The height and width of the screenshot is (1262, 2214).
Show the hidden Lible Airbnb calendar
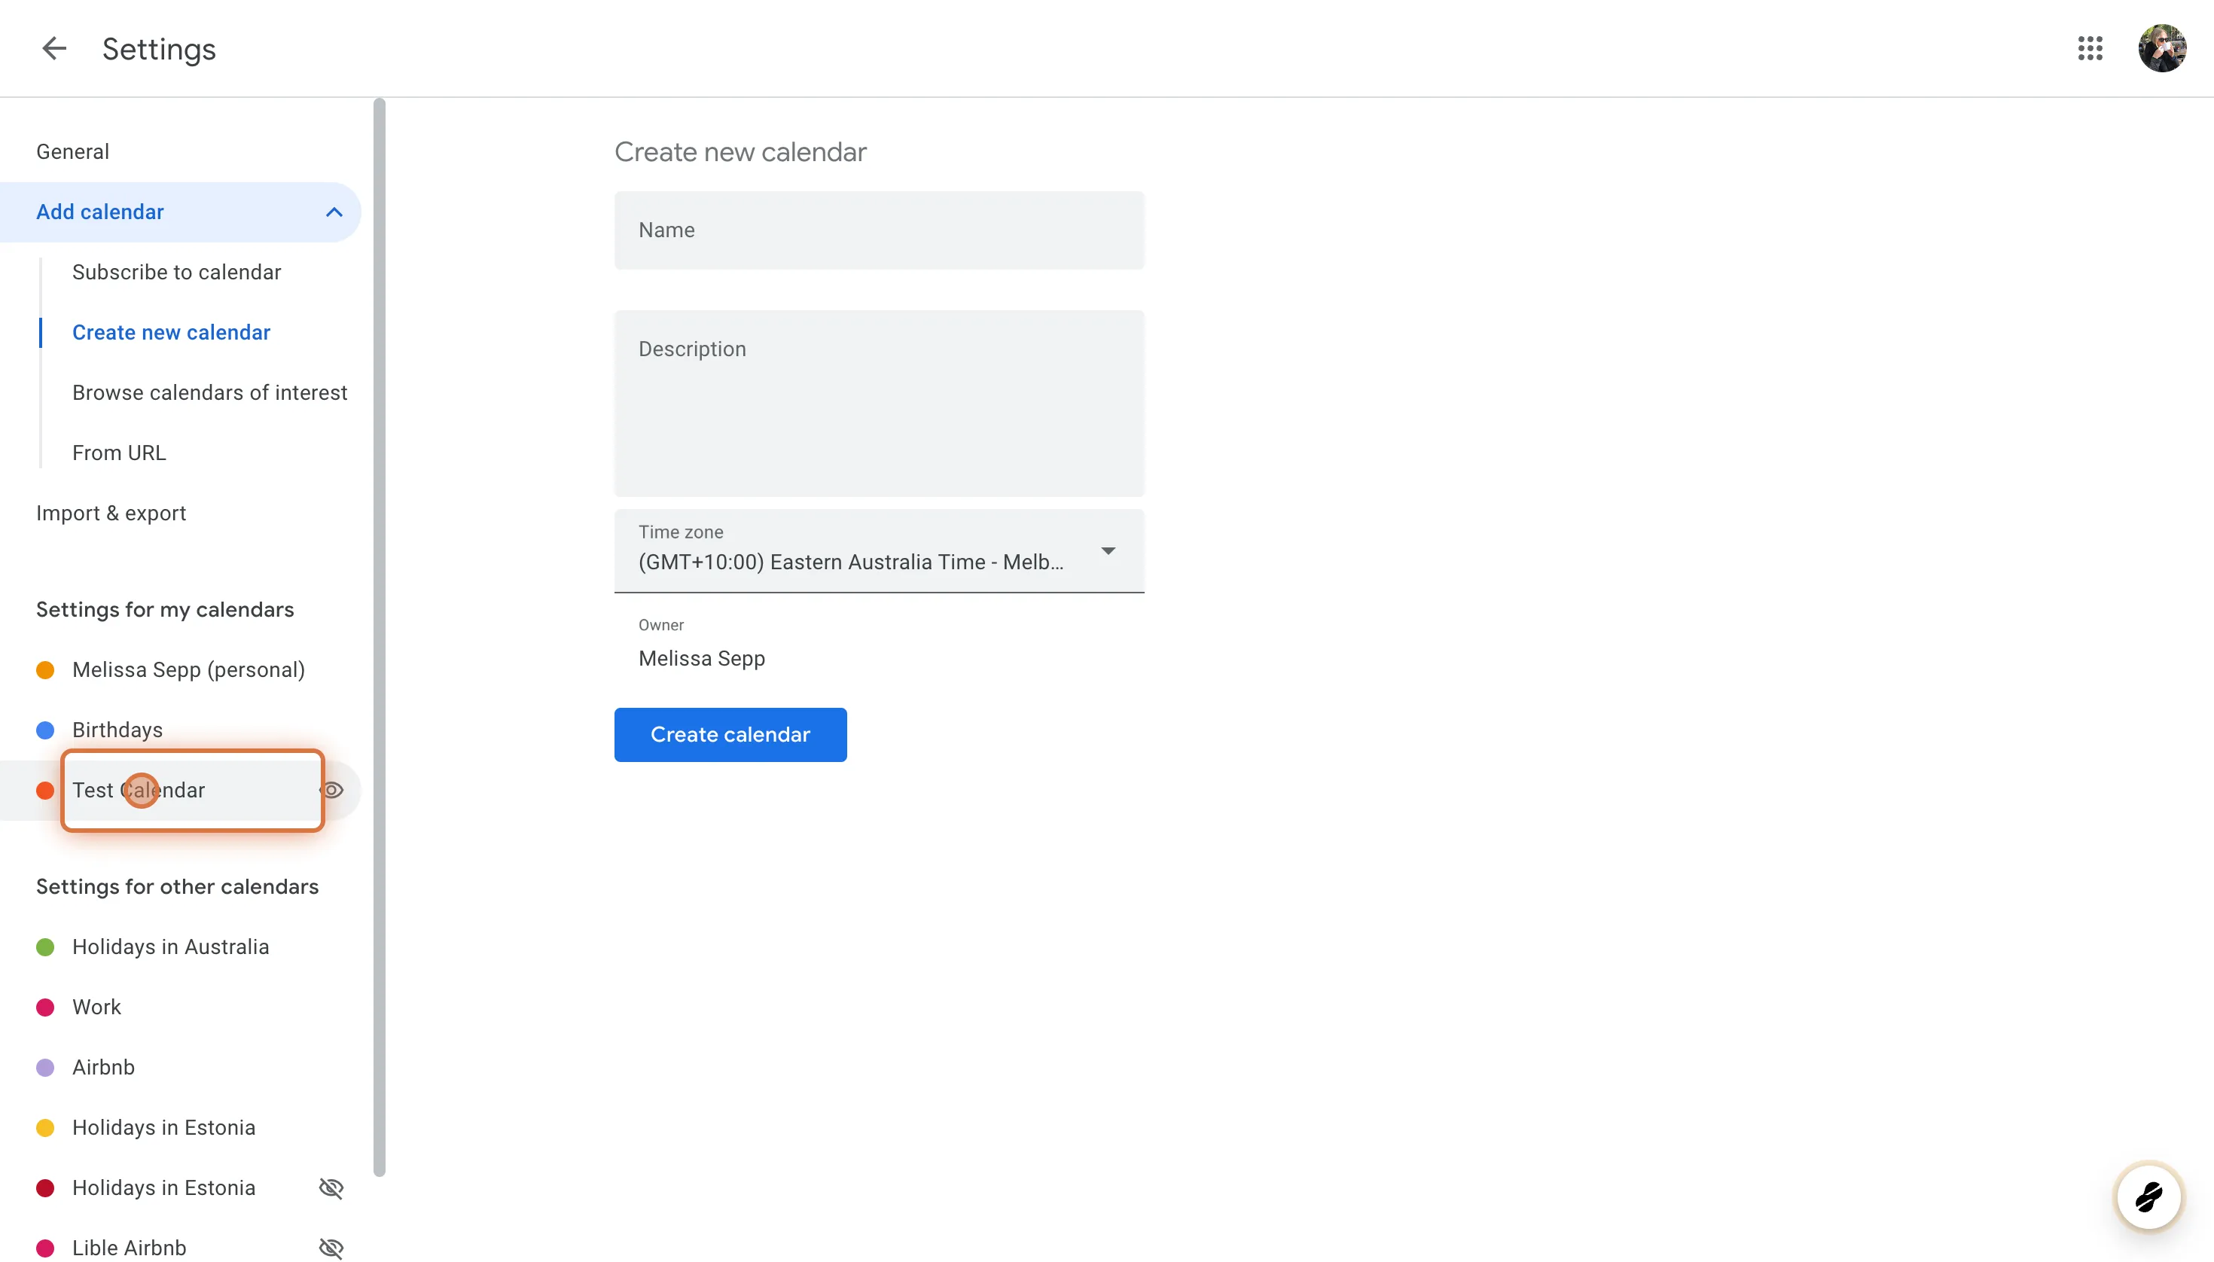pos(331,1248)
